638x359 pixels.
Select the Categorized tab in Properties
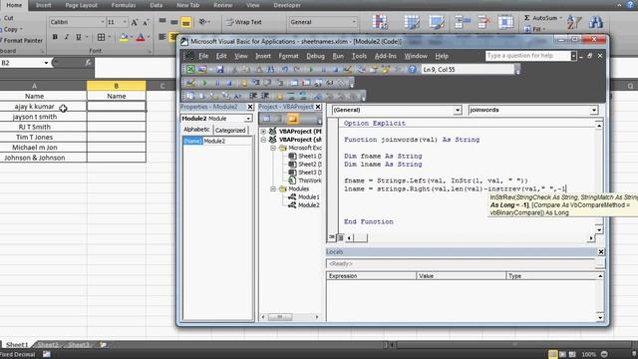click(x=230, y=131)
